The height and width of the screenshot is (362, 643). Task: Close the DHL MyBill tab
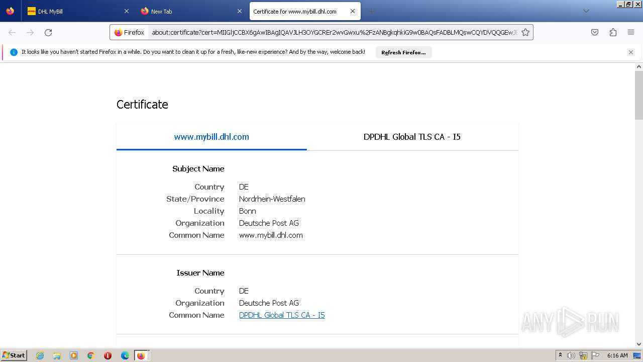tap(127, 11)
